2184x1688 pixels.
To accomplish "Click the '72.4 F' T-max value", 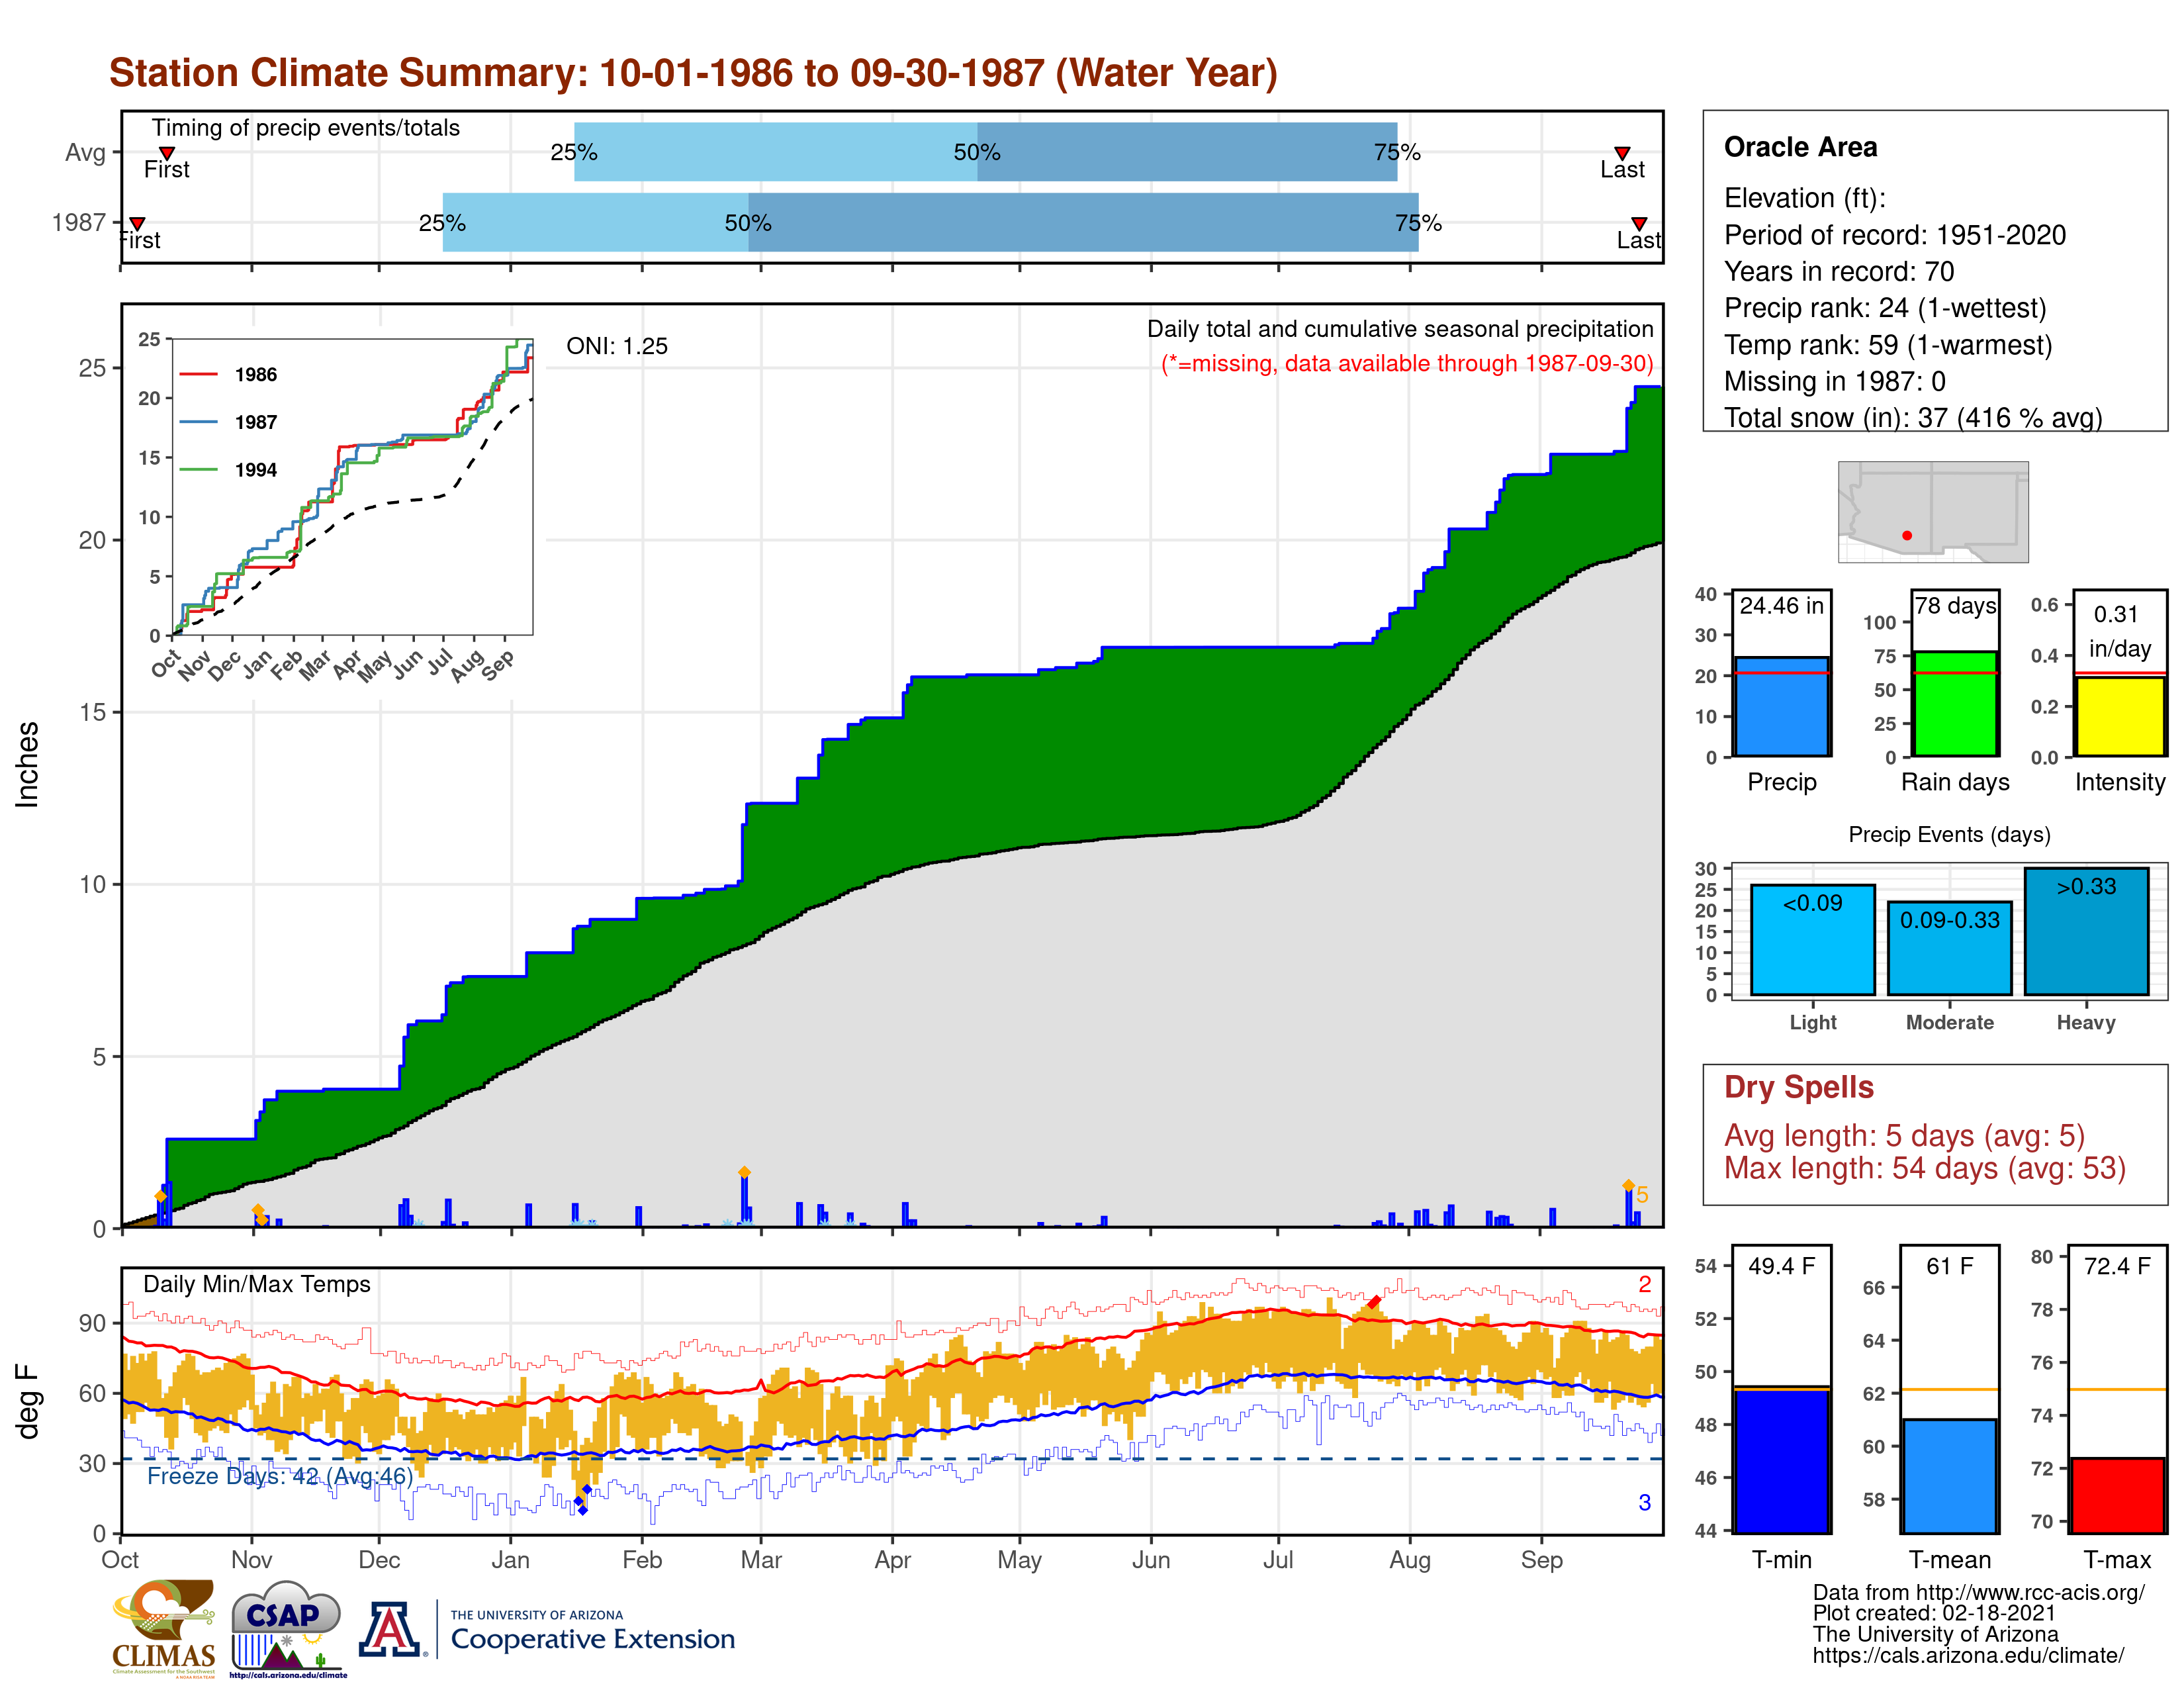I will click(x=2117, y=1266).
